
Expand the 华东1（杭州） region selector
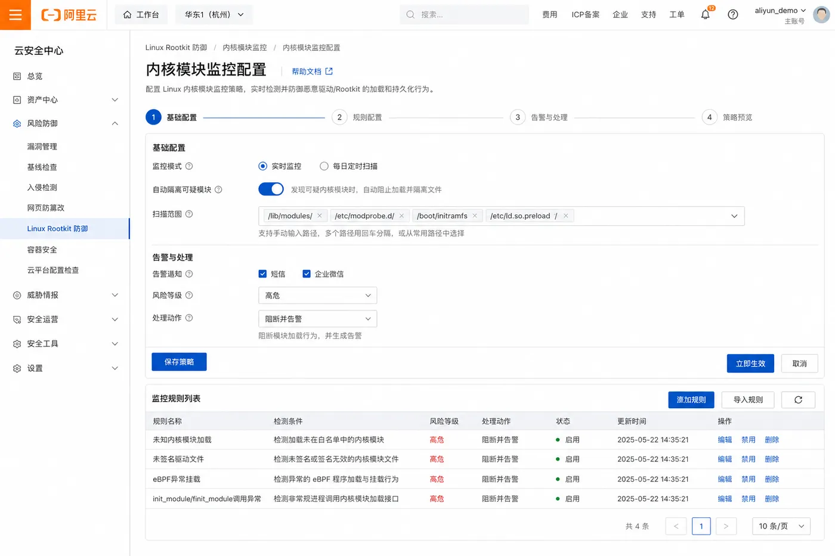click(x=214, y=14)
